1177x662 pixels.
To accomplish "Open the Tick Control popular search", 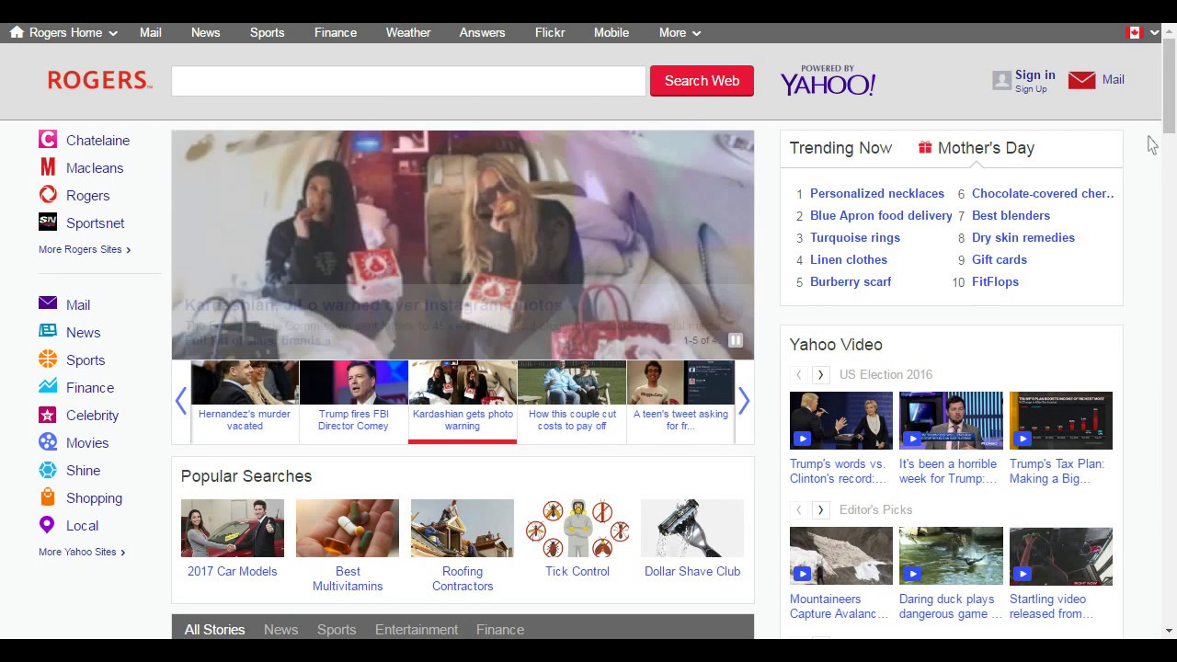I will pos(577,540).
